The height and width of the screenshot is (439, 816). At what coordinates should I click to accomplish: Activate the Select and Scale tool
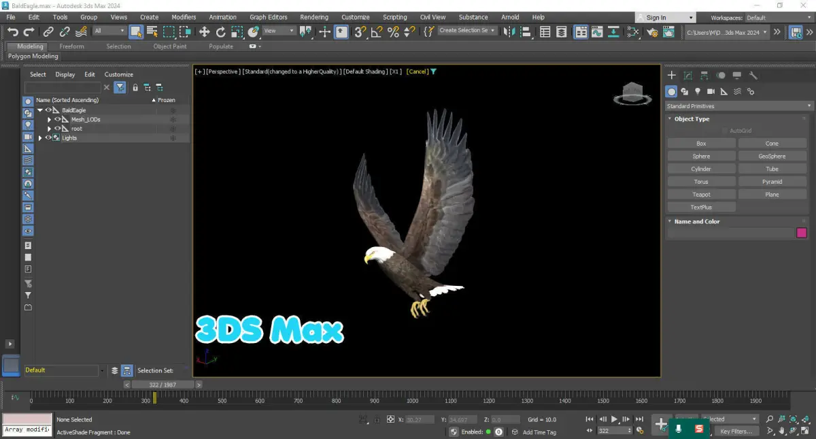(237, 31)
